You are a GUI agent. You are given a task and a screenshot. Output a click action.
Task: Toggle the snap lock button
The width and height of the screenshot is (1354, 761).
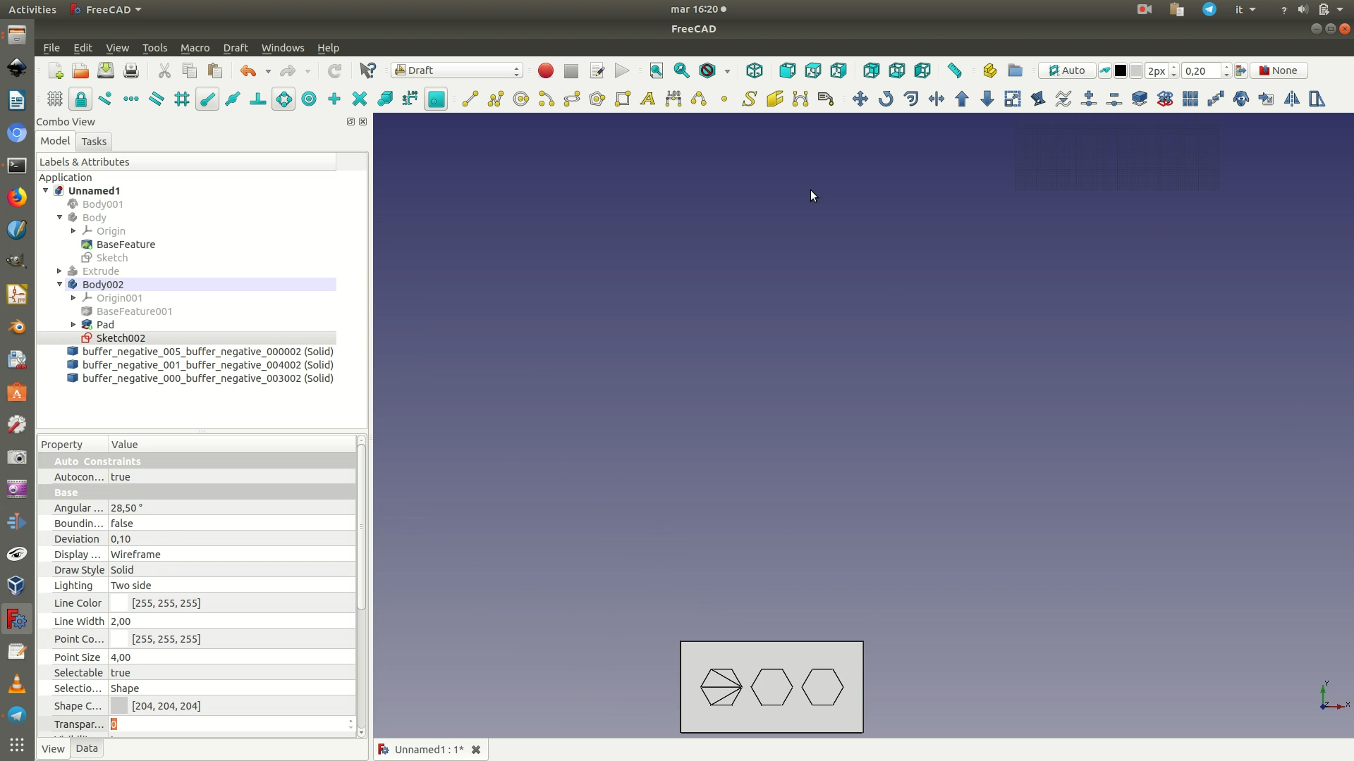(80, 99)
